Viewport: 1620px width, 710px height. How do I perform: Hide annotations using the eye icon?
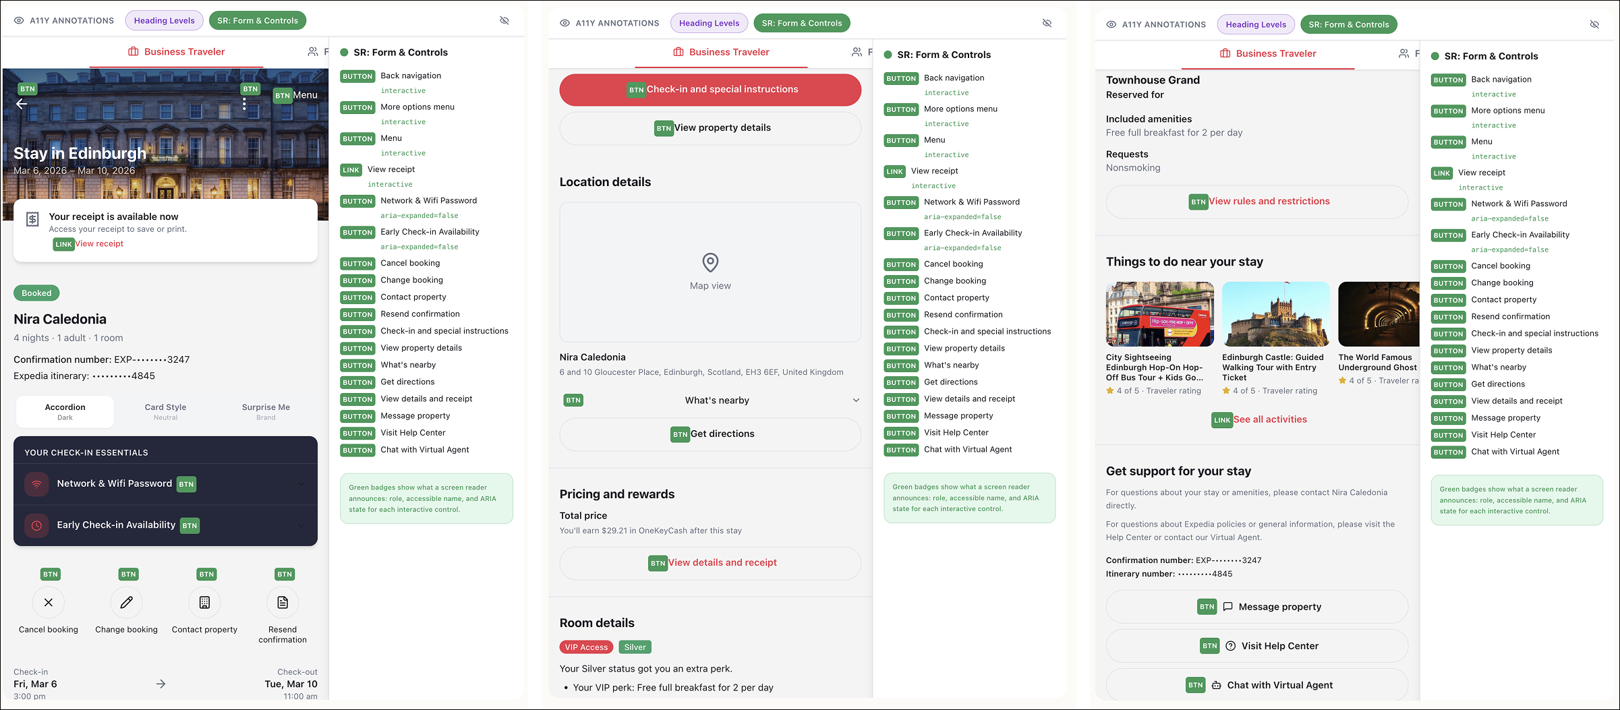tap(504, 20)
